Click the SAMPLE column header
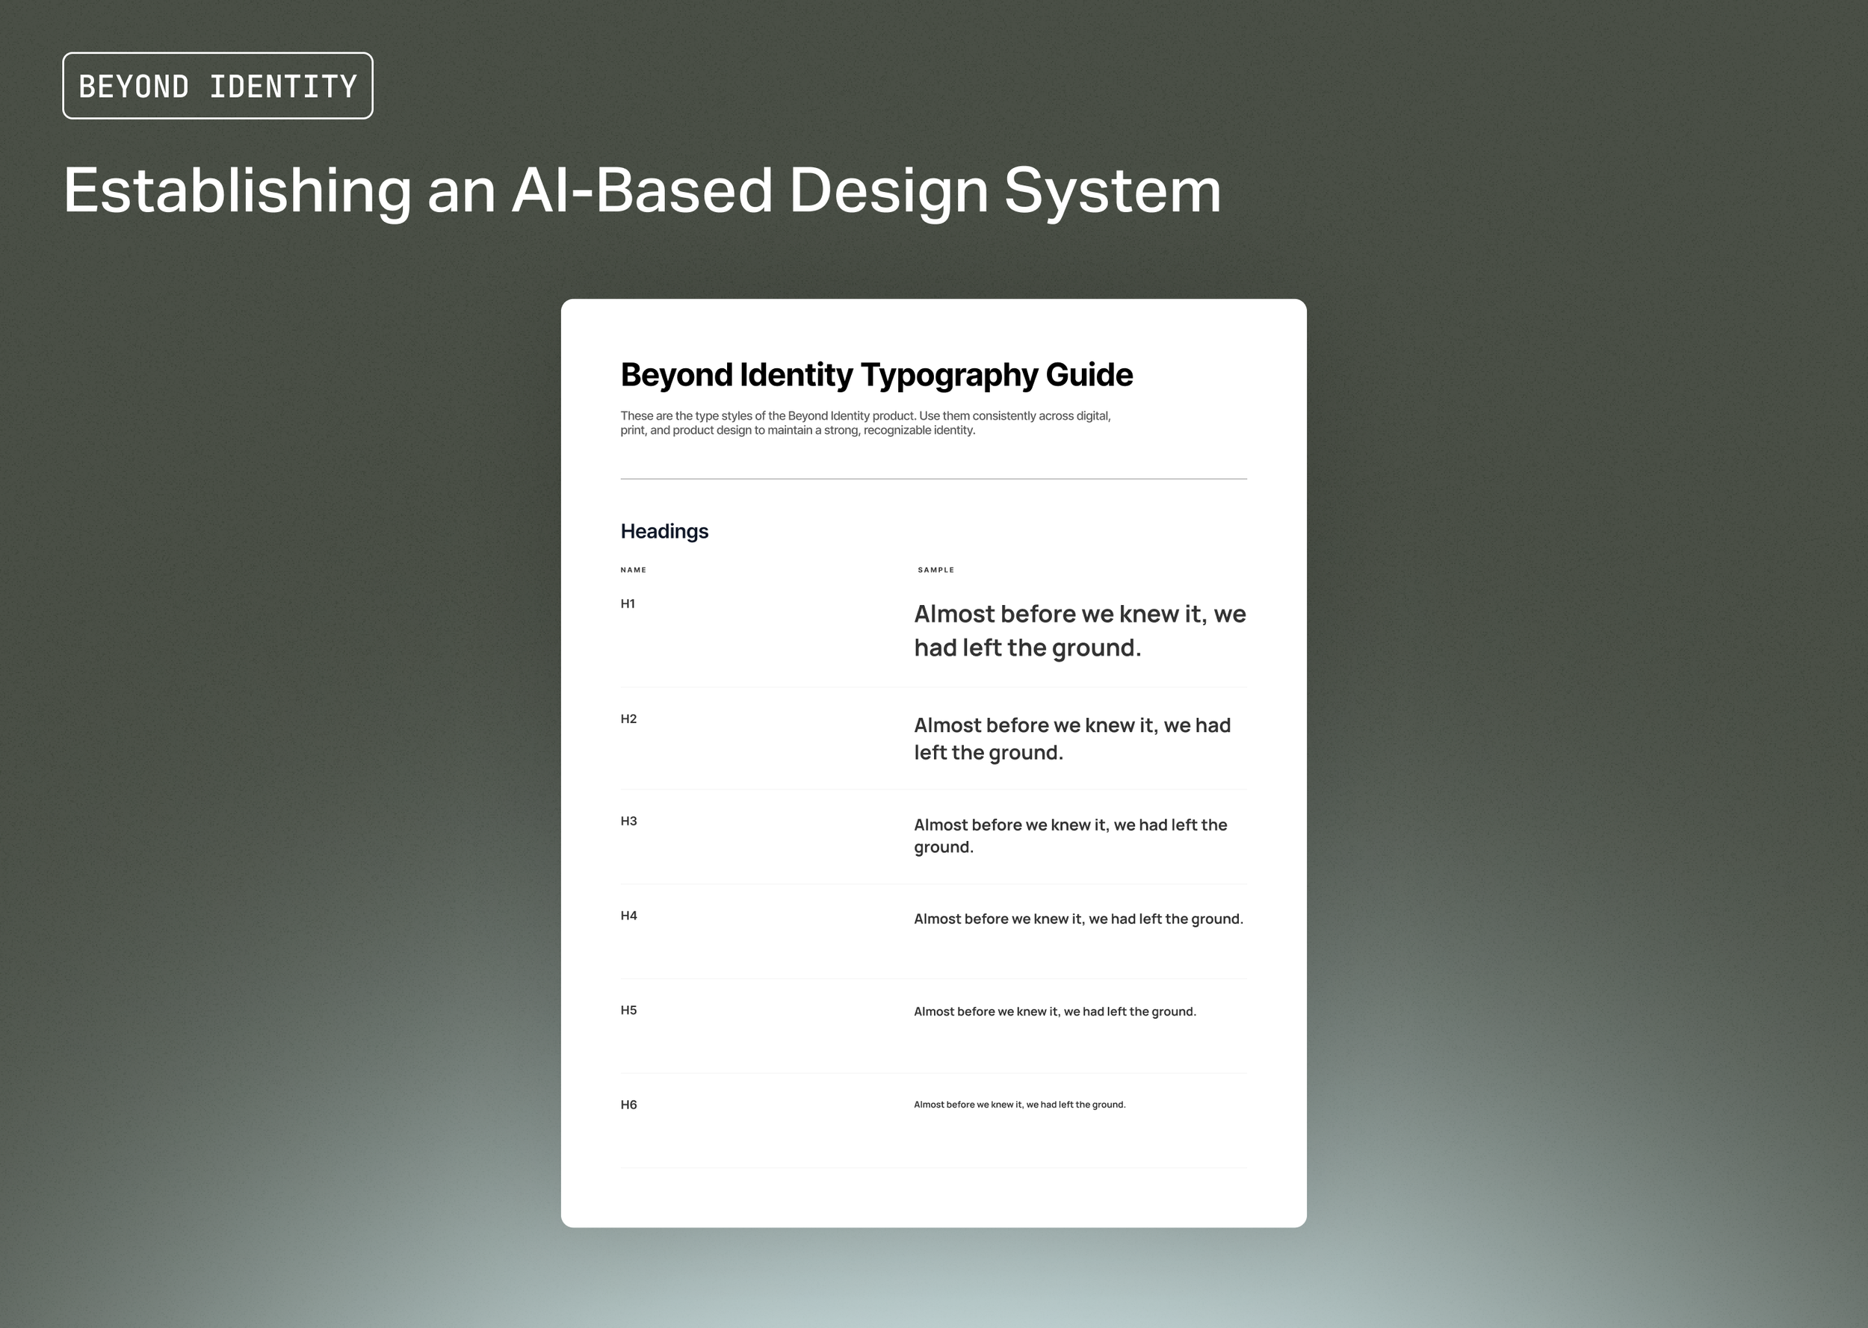 935,570
